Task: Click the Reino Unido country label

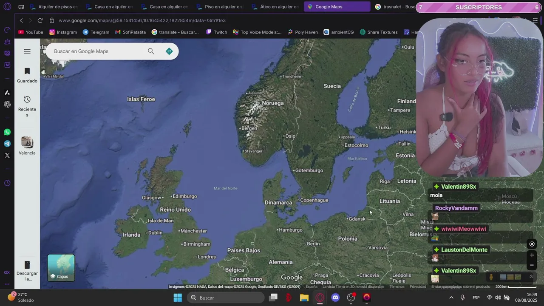Action: click(x=175, y=210)
